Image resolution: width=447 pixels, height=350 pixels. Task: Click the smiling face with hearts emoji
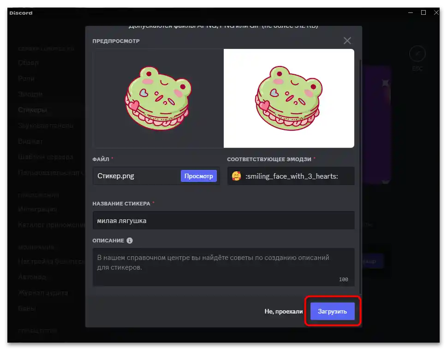[236, 176]
